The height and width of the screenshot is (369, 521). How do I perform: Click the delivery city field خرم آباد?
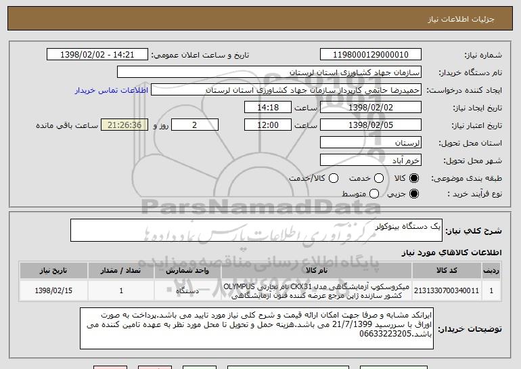pyautogui.click(x=371, y=160)
